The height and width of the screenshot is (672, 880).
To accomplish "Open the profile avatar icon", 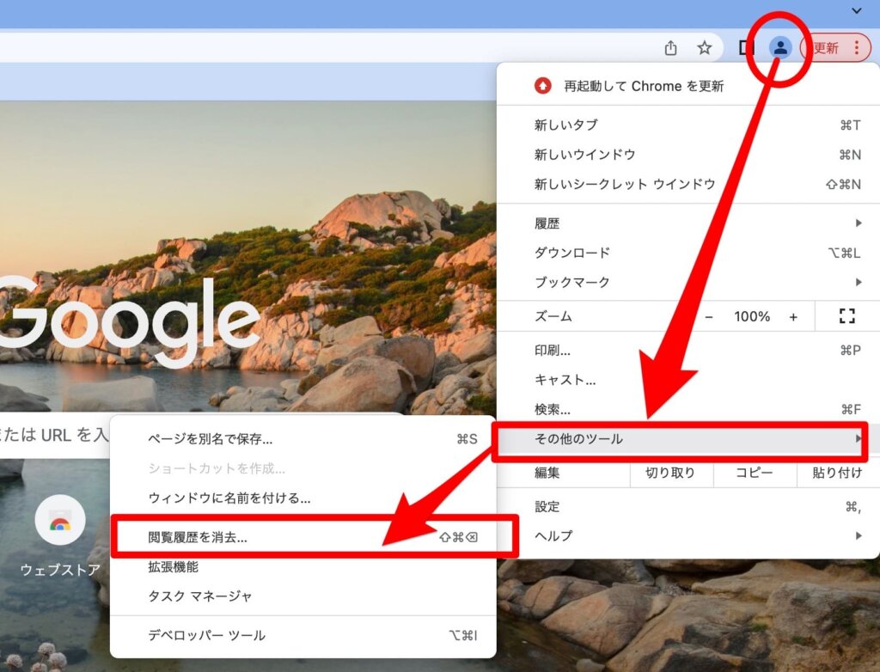I will tap(780, 48).
